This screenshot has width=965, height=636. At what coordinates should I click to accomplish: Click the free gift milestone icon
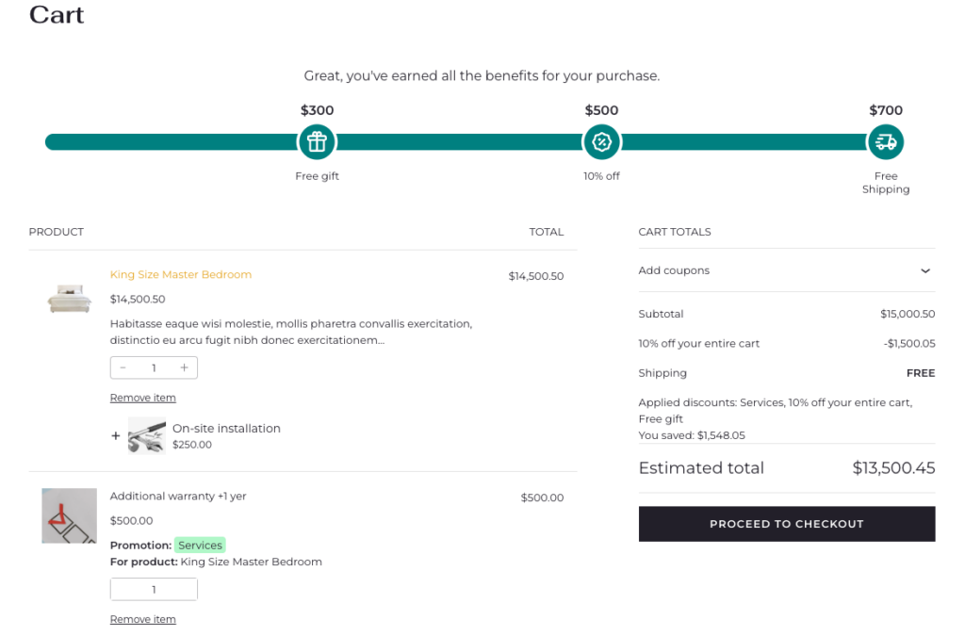pyautogui.click(x=317, y=142)
